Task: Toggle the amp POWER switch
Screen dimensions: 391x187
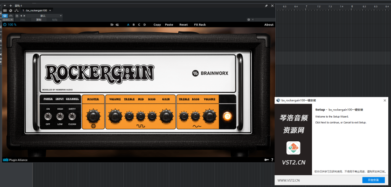Action: click(48, 116)
